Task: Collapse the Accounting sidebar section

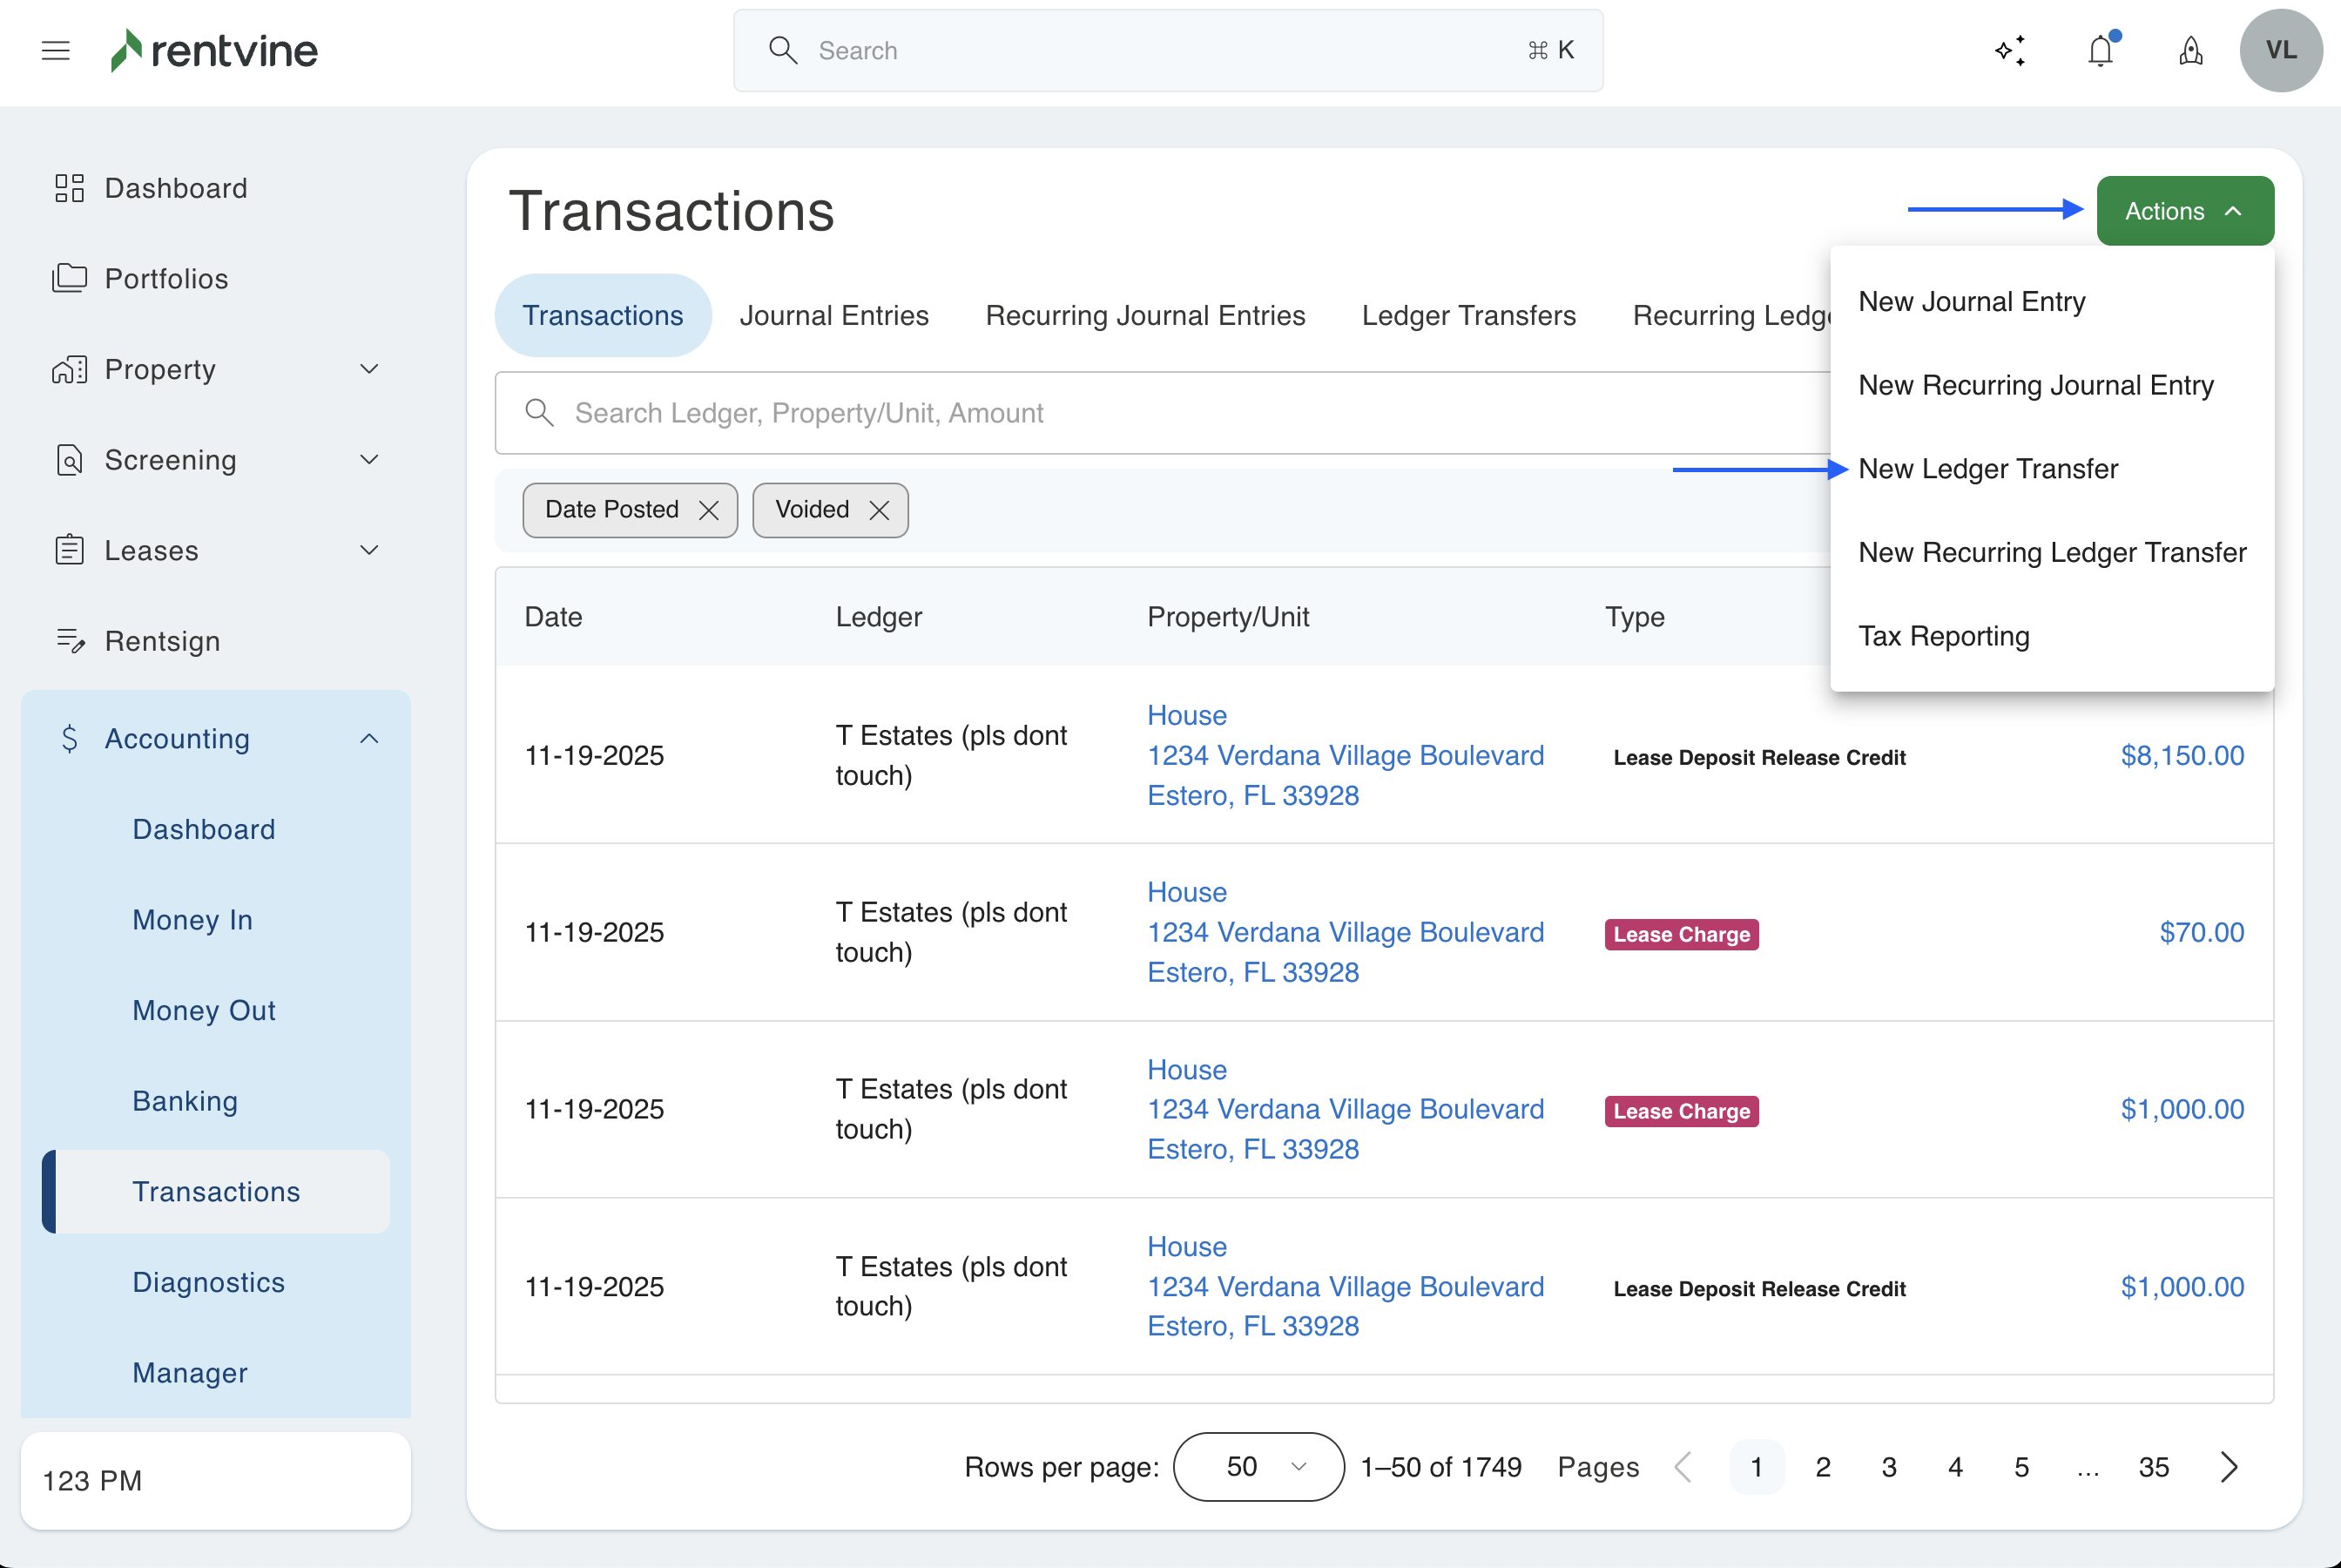Action: (x=369, y=738)
